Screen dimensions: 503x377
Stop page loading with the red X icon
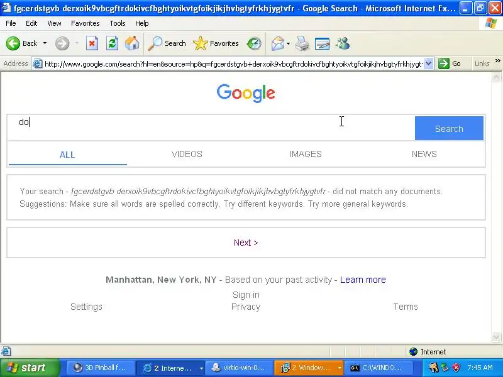tap(92, 43)
